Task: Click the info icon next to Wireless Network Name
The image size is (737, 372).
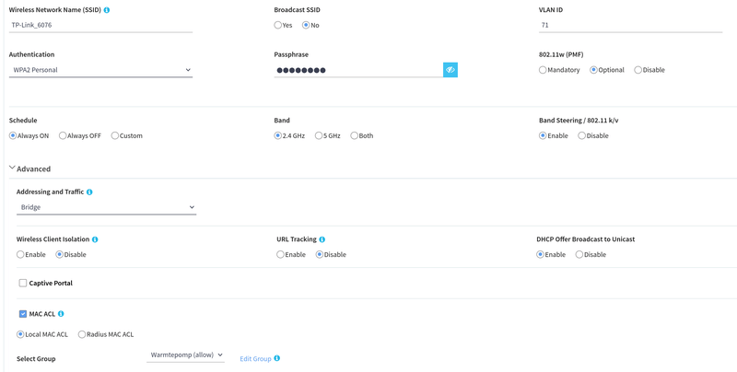Action: click(107, 10)
